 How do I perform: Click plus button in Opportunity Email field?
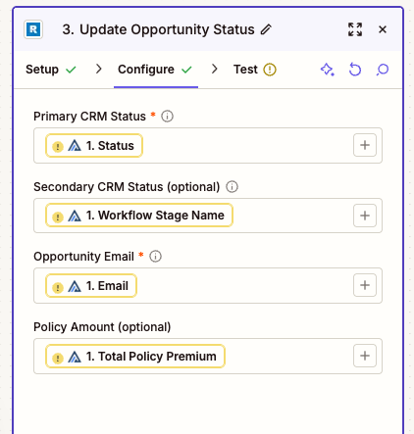(x=365, y=285)
